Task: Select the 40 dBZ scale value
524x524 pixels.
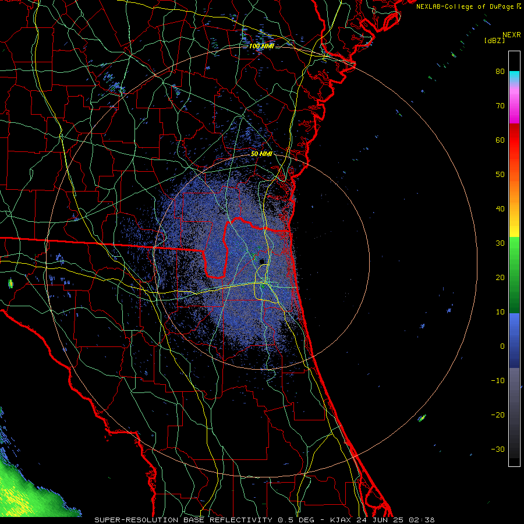Action: pyautogui.click(x=500, y=209)
